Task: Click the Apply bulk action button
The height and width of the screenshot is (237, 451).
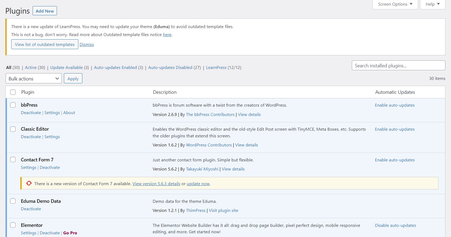Action: click(x=73, y=79)
